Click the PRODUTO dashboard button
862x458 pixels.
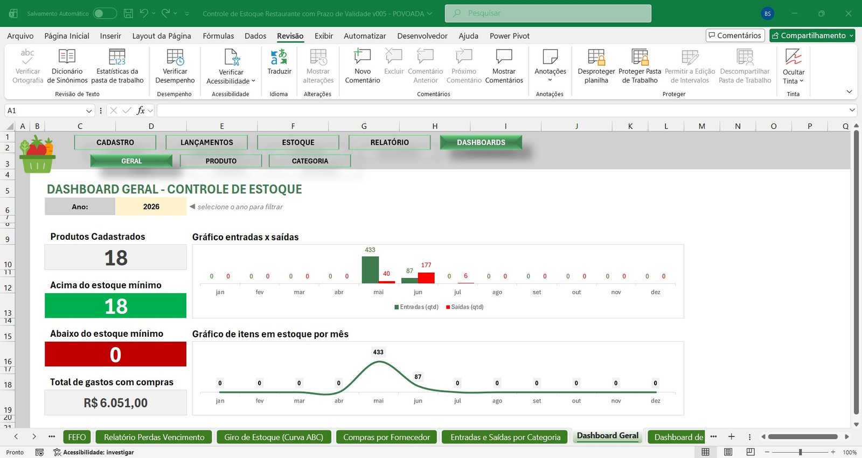(x=221, y=161)
